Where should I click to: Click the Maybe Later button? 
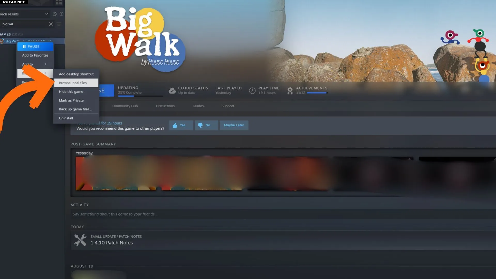tap(234, 125)
